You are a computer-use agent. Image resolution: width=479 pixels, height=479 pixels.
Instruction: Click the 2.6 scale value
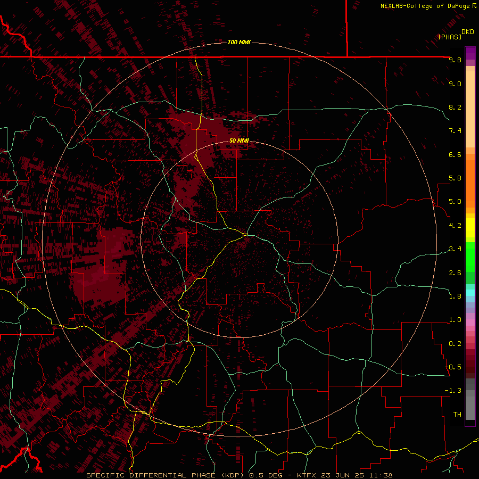click(x=455, y=273)
